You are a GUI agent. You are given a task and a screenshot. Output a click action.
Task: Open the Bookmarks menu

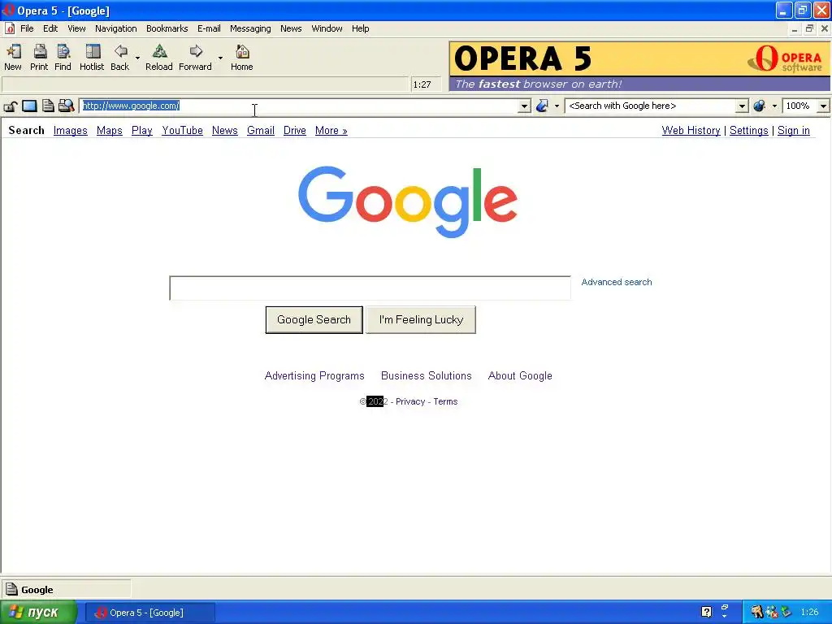point(167,28)
